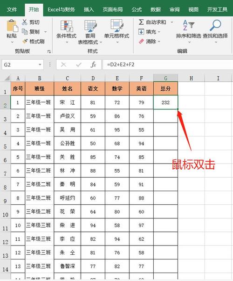Open the Name Box dropdown arrow

pos(40,65)
